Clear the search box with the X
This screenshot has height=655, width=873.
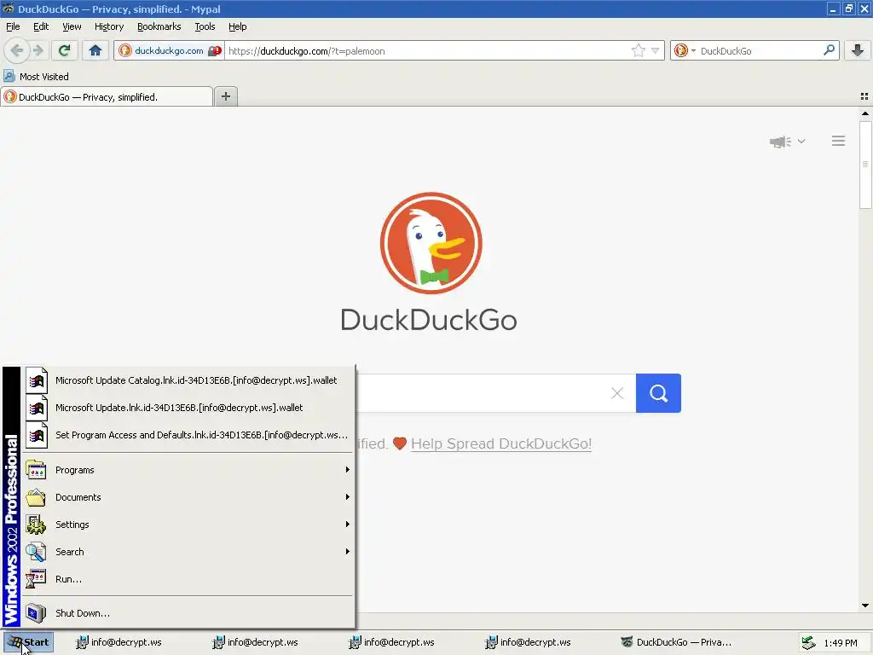[617, 393]
